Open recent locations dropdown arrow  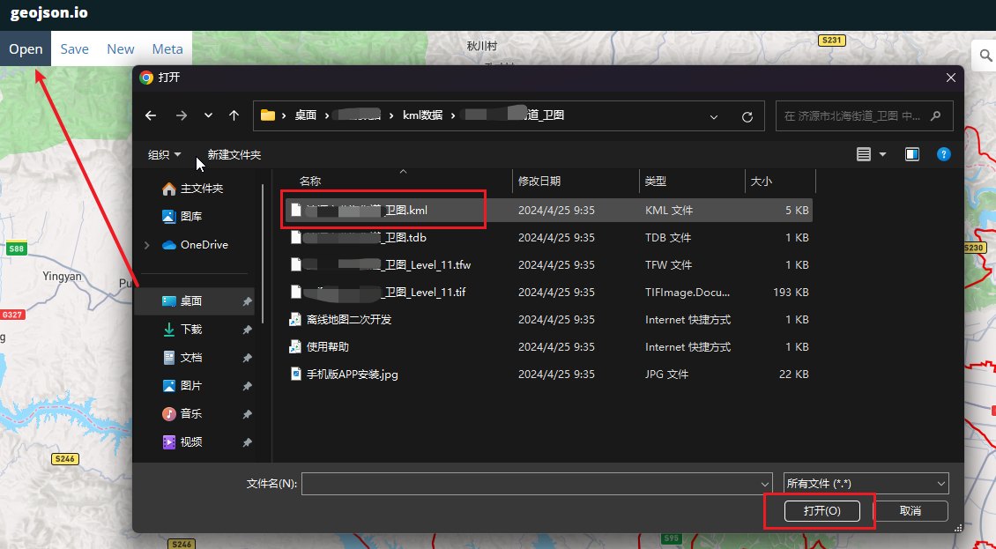tap(208, 115)
